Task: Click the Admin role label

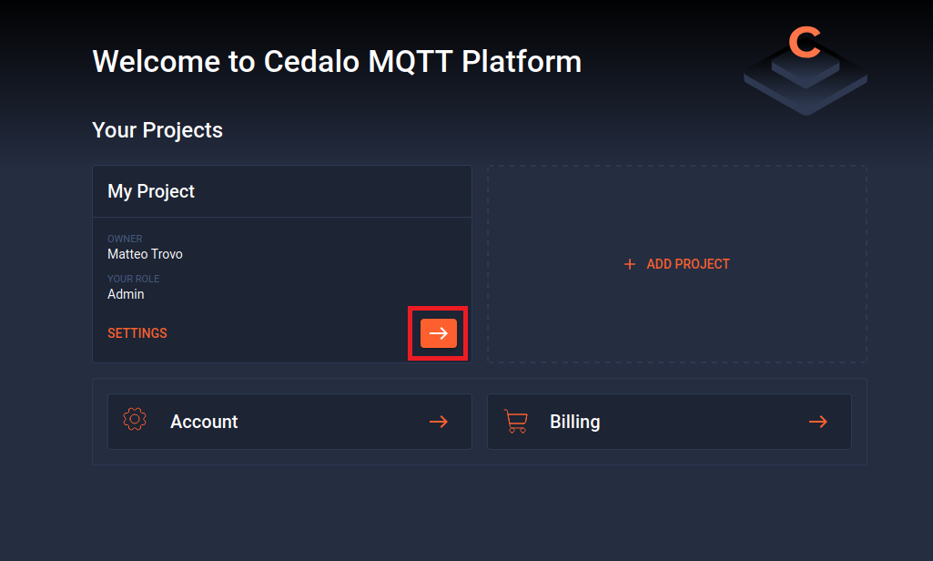Action: (x=126, y=294)
